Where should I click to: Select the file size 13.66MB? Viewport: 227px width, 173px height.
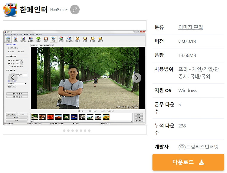pos(187,55)
